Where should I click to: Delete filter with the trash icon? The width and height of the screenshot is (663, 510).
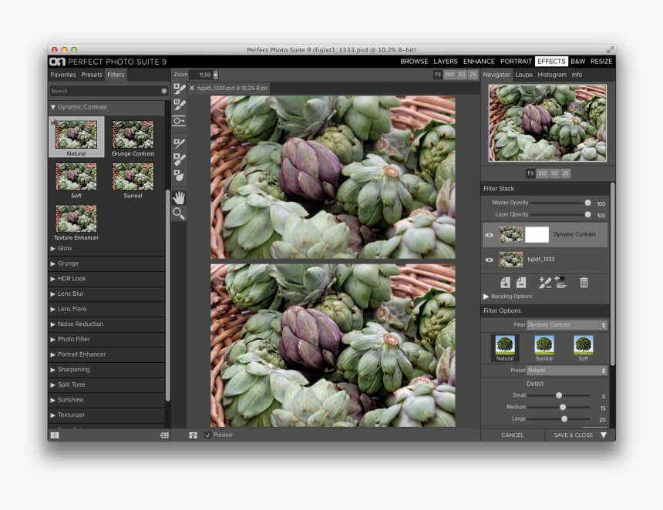[584, 283]
